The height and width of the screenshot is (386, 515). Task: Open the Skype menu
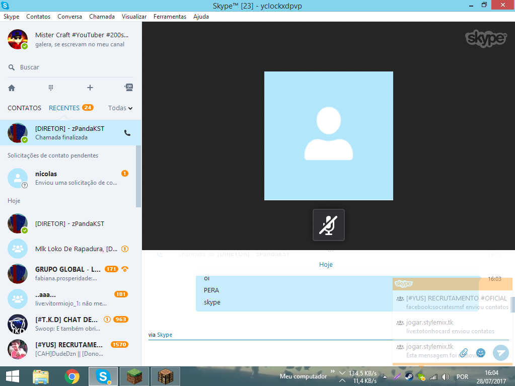tap(11, 17)
